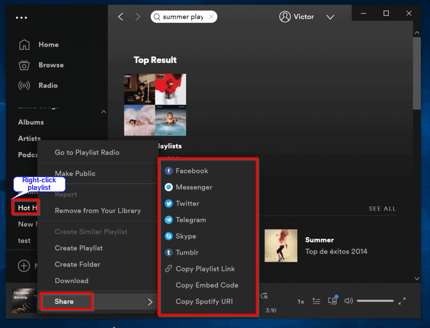
Task: Open the connect to device icon
Action: 333,301
